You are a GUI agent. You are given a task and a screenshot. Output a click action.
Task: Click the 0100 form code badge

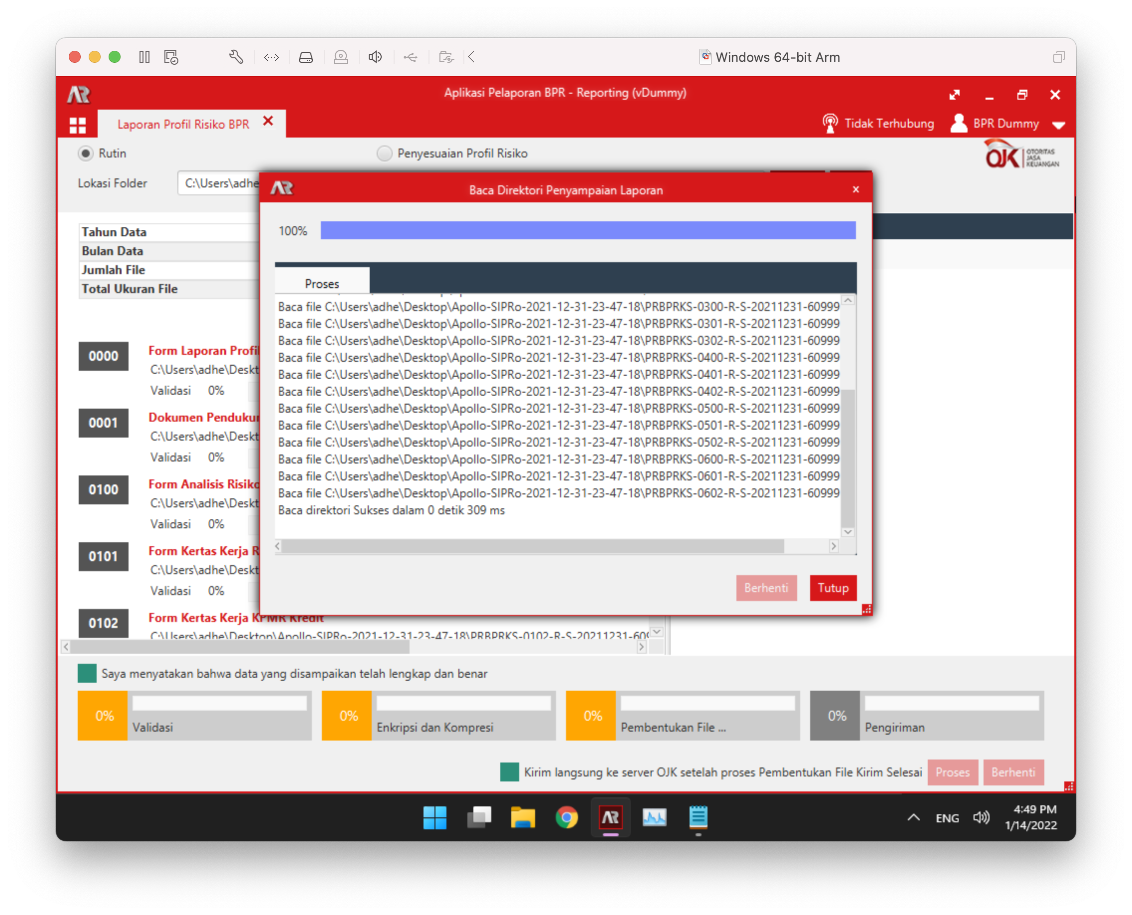coord(103,490)
